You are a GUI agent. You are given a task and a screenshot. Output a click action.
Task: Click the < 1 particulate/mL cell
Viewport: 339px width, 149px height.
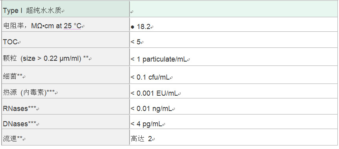(x=234, y=57)
